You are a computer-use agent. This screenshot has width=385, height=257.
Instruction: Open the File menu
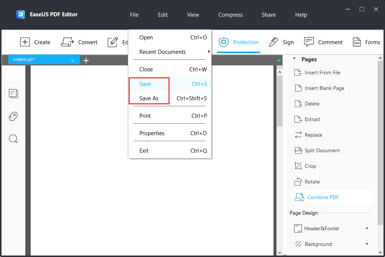click(134, 15)
